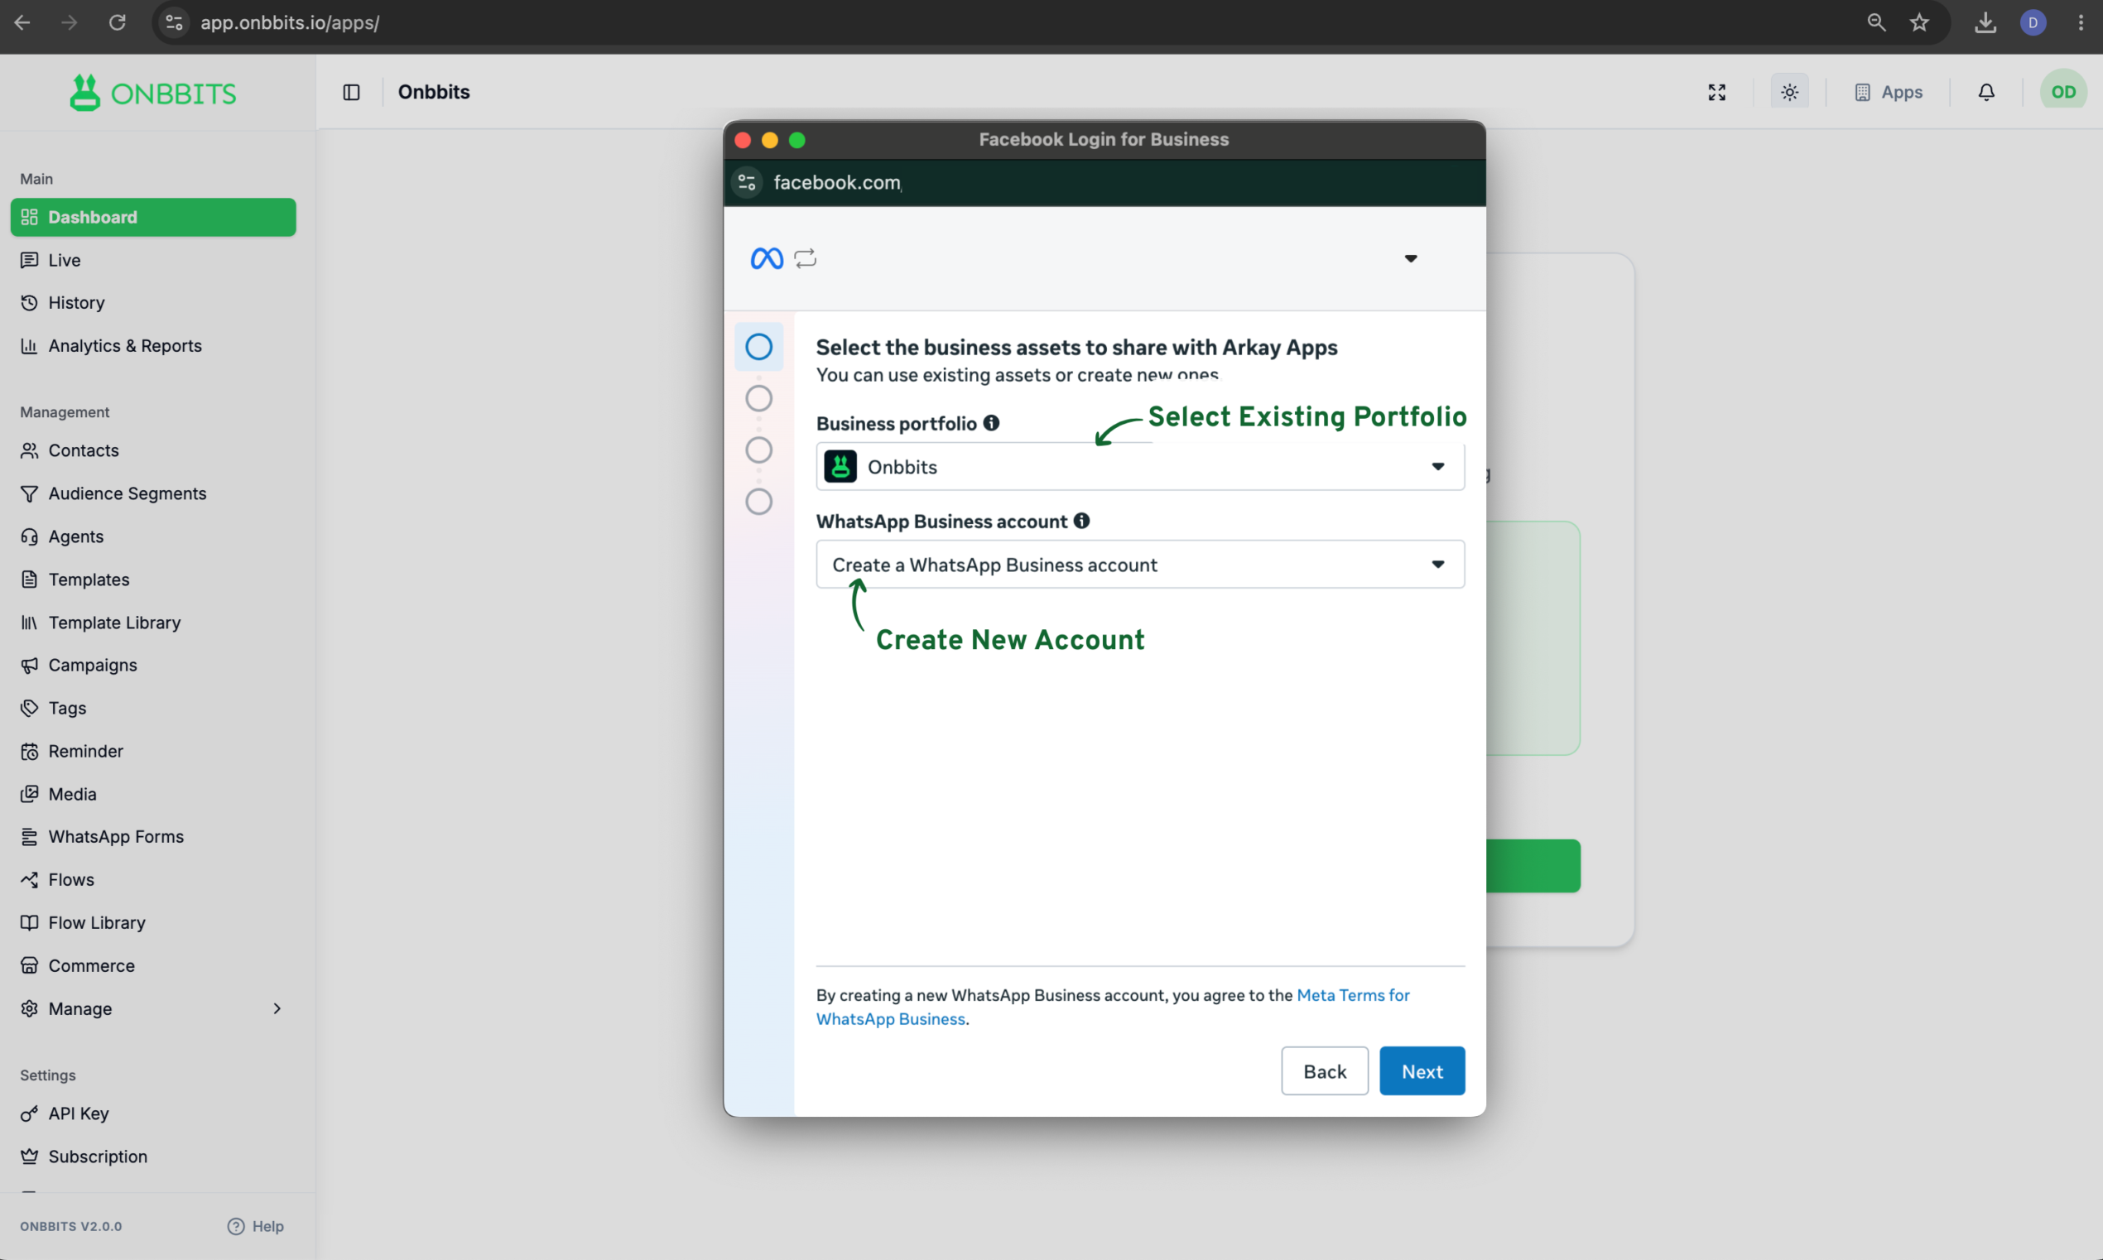This screenshot has width=2103, height=1260.
Task: Open the Dashboard menu item
Action: tap(153, 218)
